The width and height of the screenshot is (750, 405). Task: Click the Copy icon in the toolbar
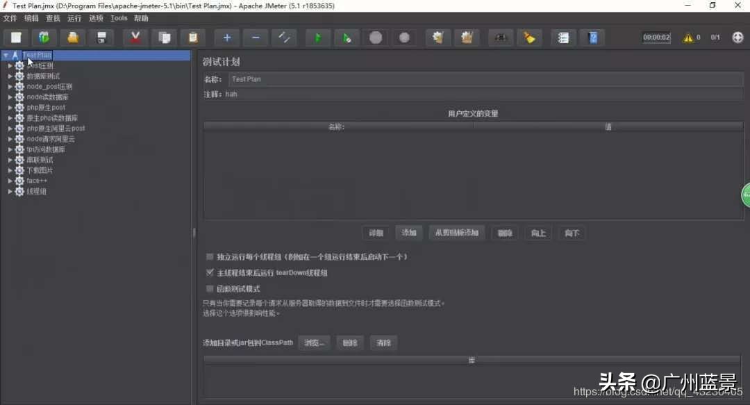pyautogui.click(x=164, y=38)
